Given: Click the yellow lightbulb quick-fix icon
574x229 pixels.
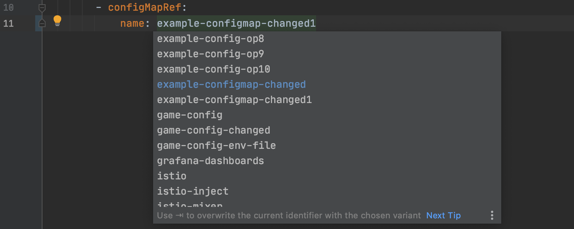Looking at the screenshot, I should tap(57, 21).
